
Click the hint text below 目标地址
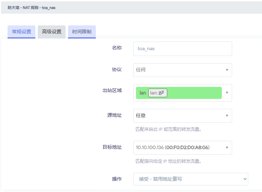[168, 161]
